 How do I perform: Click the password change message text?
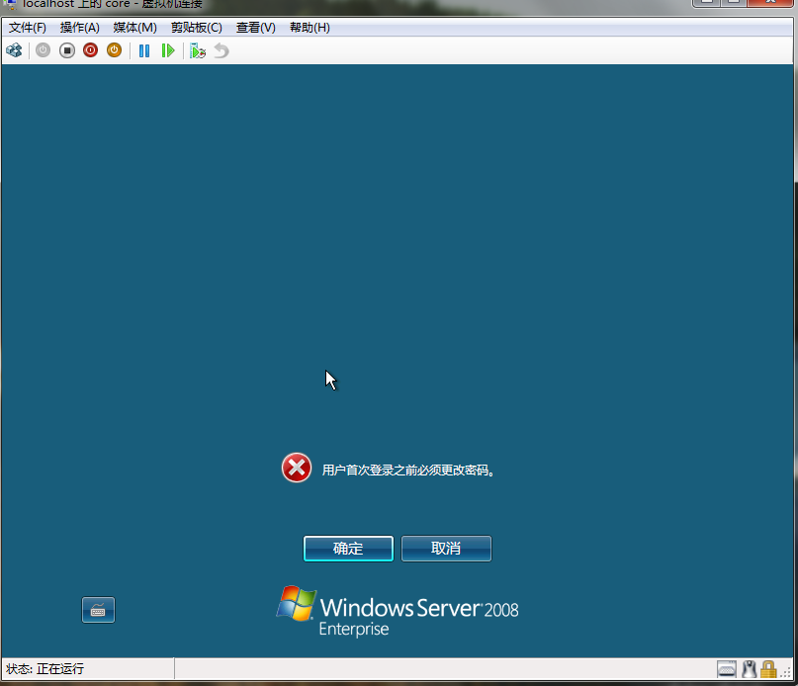(x=408, y=470)
